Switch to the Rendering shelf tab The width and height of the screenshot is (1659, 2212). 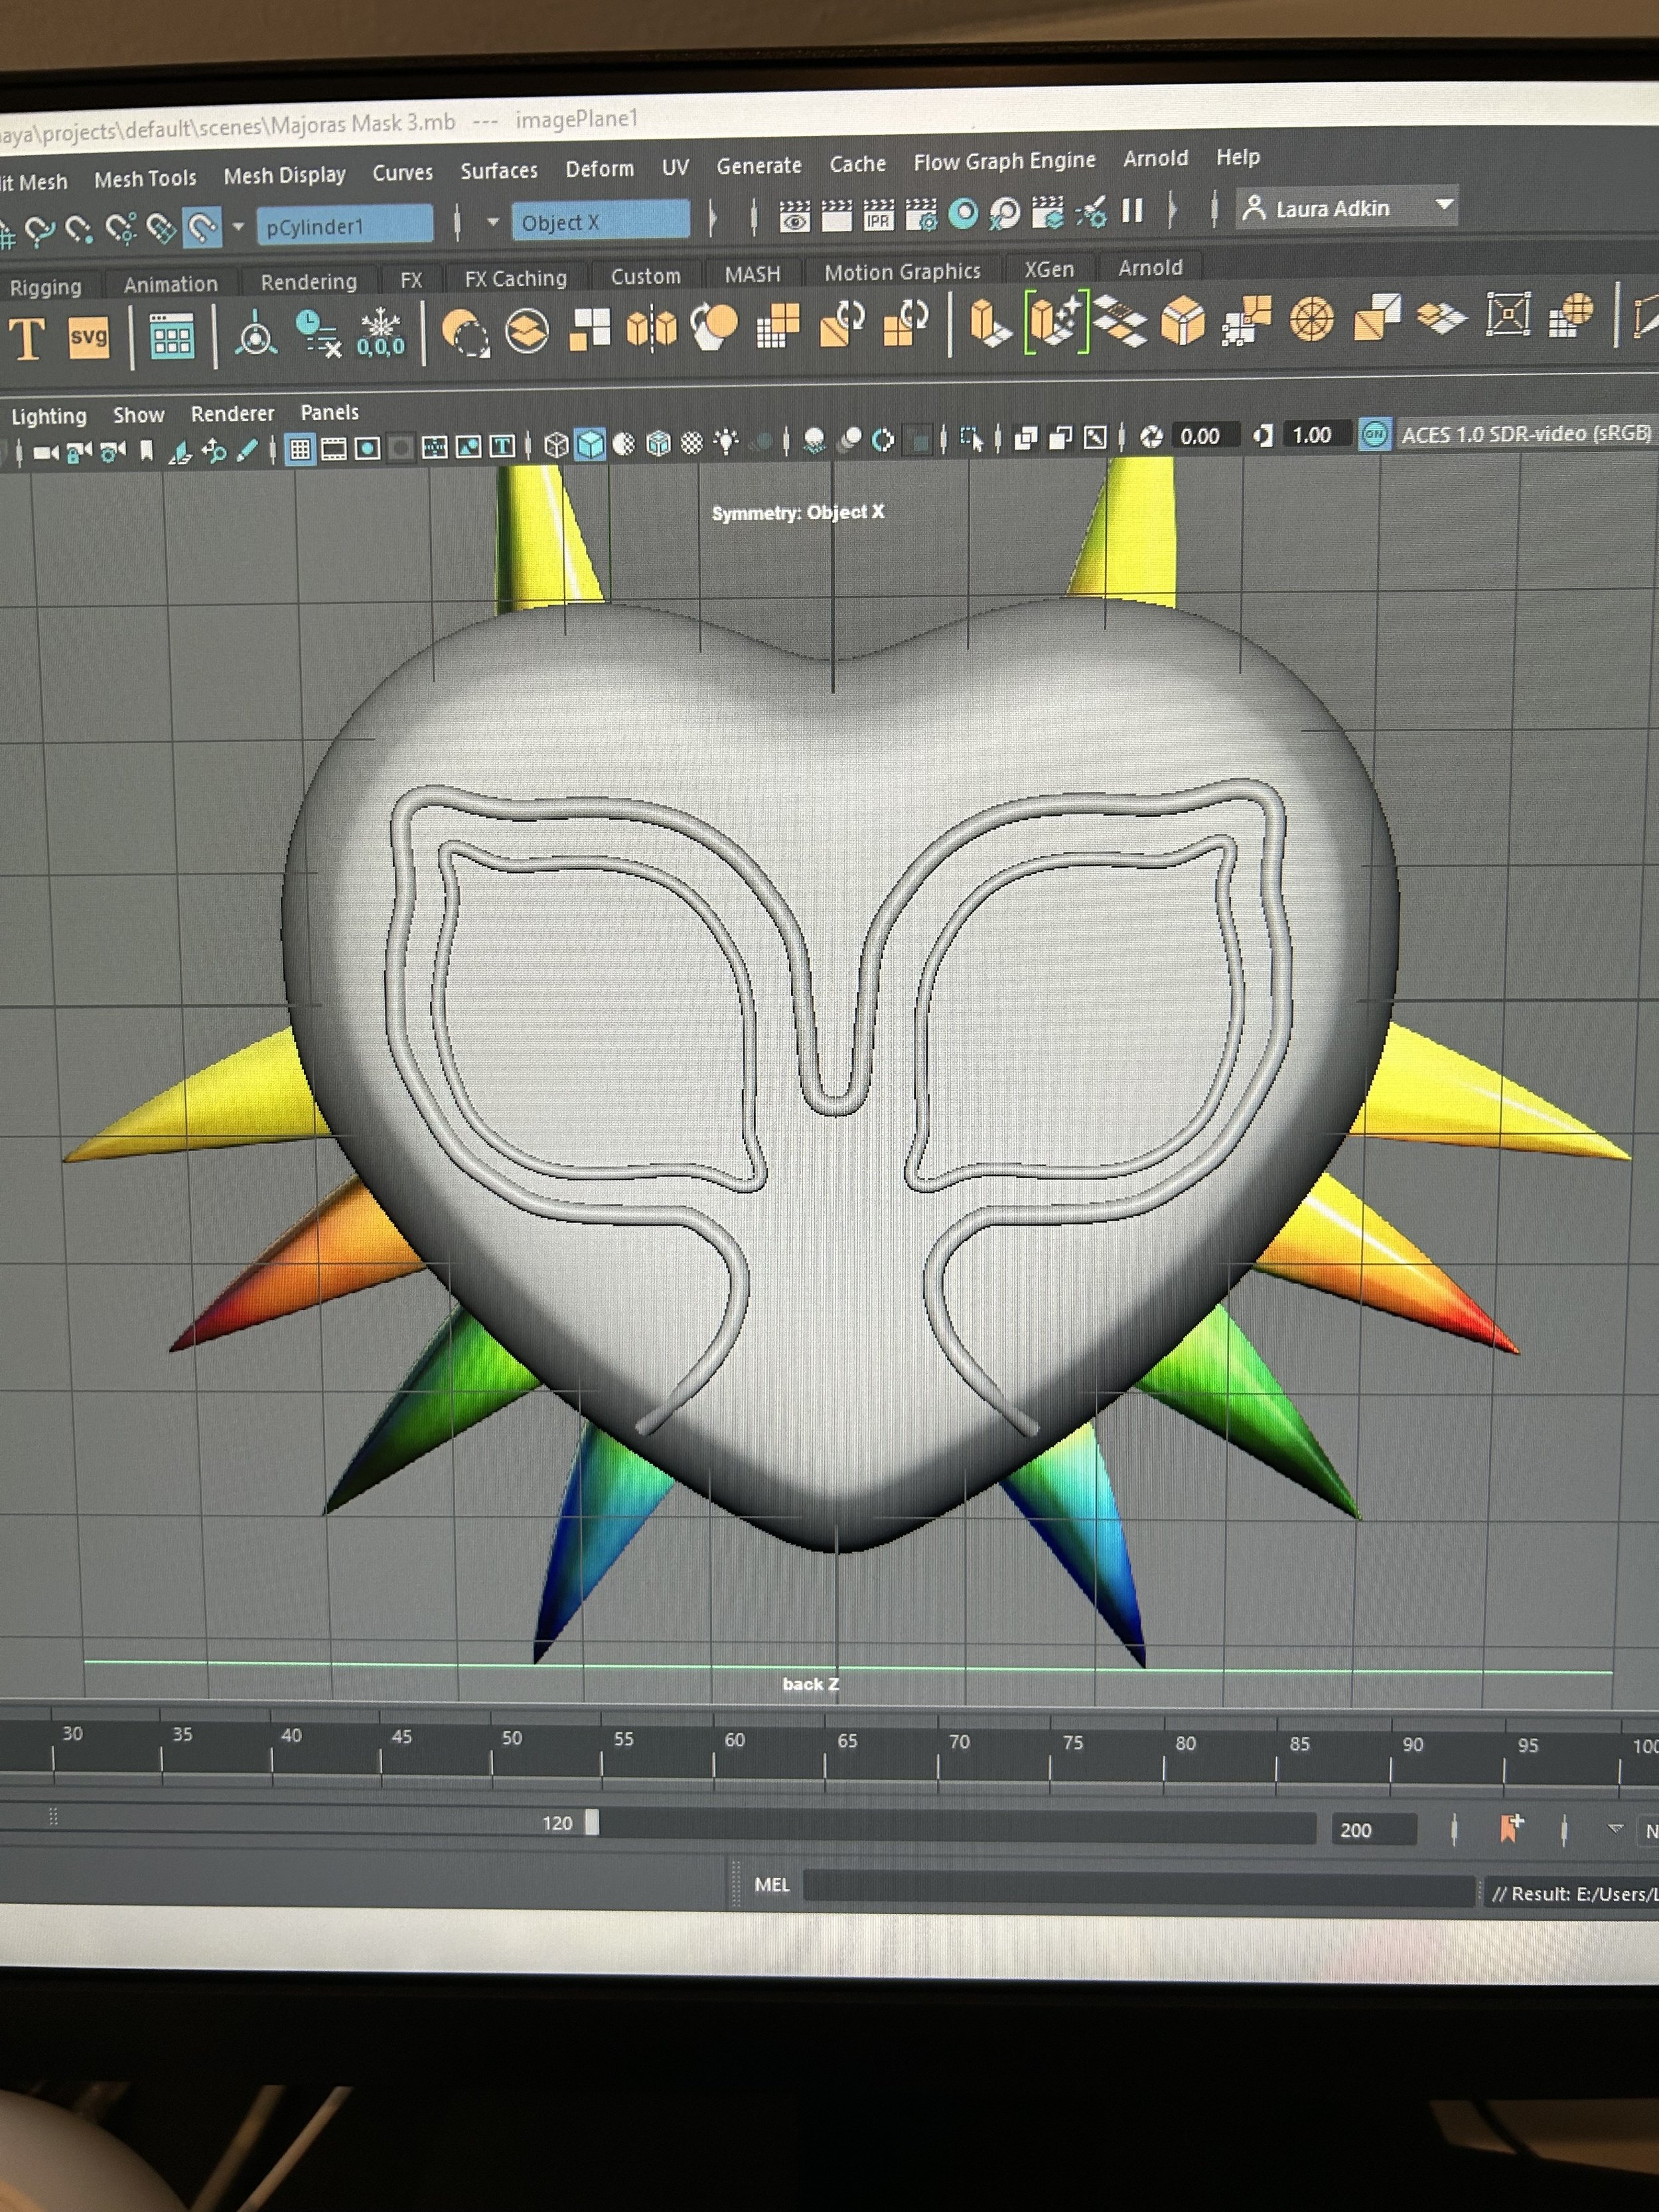coord(308,282)
